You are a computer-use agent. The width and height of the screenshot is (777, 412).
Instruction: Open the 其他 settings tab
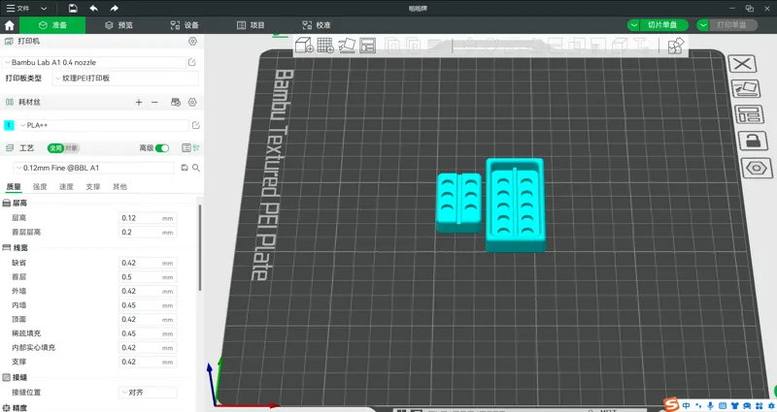[119, 186]
